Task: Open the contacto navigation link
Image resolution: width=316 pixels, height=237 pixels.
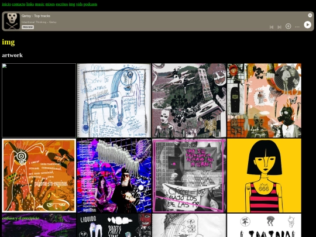Action: (19, 4)
